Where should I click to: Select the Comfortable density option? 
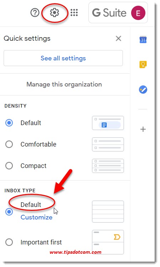9,144
